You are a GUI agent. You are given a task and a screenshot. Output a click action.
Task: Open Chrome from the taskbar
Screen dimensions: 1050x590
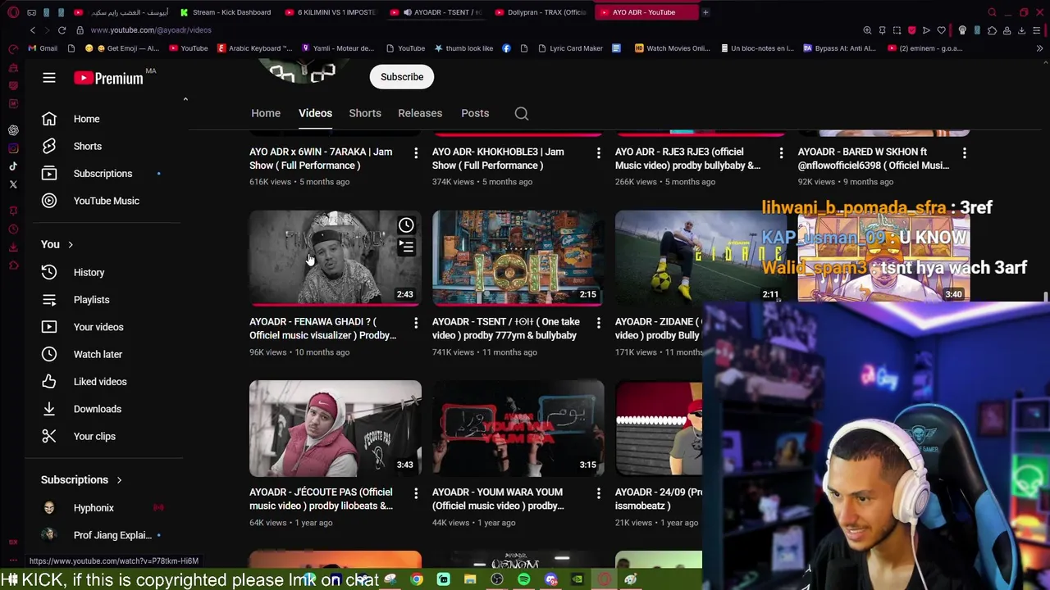coord(417,580)
